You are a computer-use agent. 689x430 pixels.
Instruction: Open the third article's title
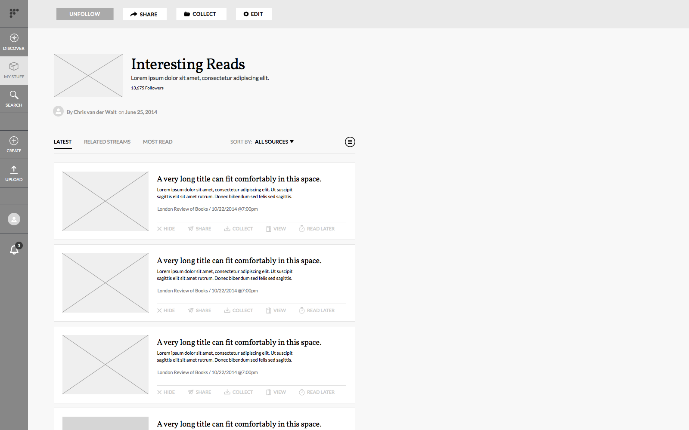(239, 342)
